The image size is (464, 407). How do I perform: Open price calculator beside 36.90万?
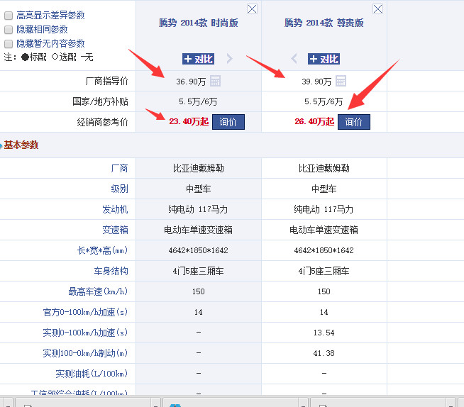click(215, 81)
